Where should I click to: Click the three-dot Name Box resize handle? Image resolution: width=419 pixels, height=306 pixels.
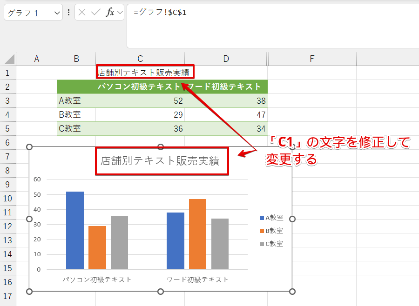pos(69,12)
